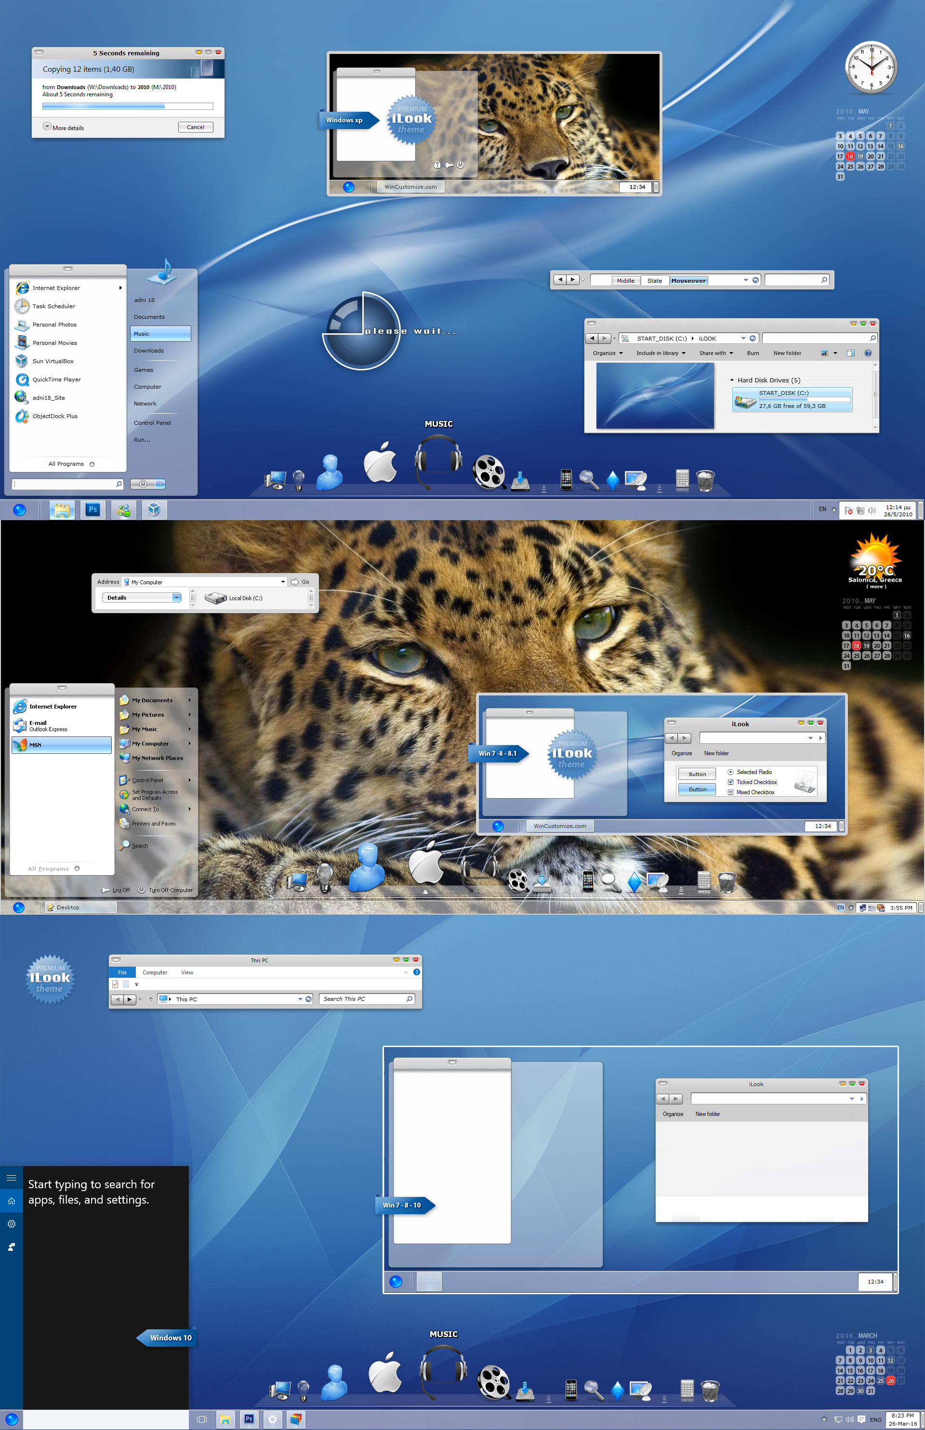Select the Selected Radio option
This screenshot has width=925, height=1430.
730,772
